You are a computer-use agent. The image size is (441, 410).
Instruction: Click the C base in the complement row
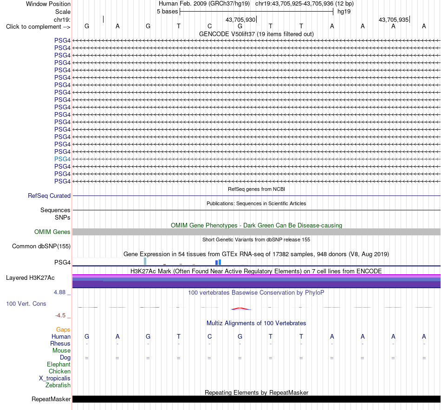[209, 26]
